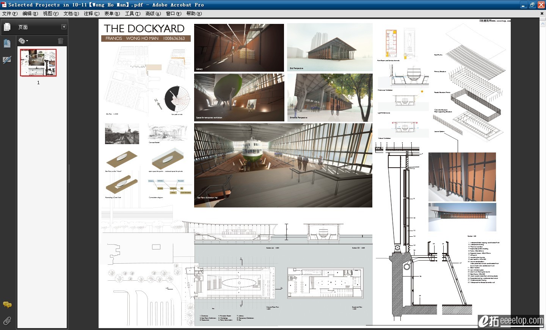
Task: Open the Attachments paperclip panel
Action: pos(7,321)
